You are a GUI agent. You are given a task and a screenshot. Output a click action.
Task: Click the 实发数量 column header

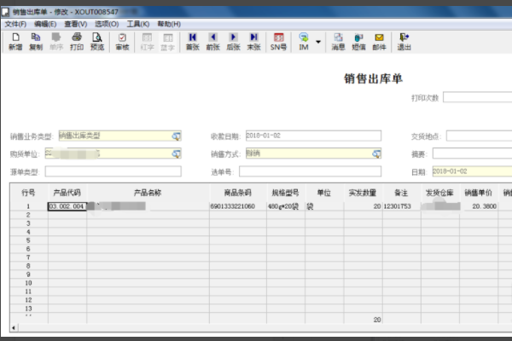[363, 193]
